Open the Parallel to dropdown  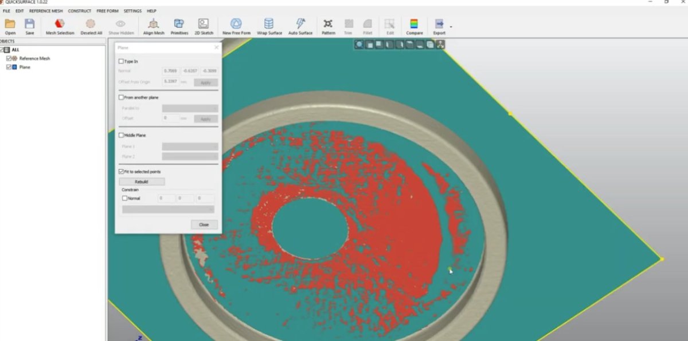(x=189, y=108)
